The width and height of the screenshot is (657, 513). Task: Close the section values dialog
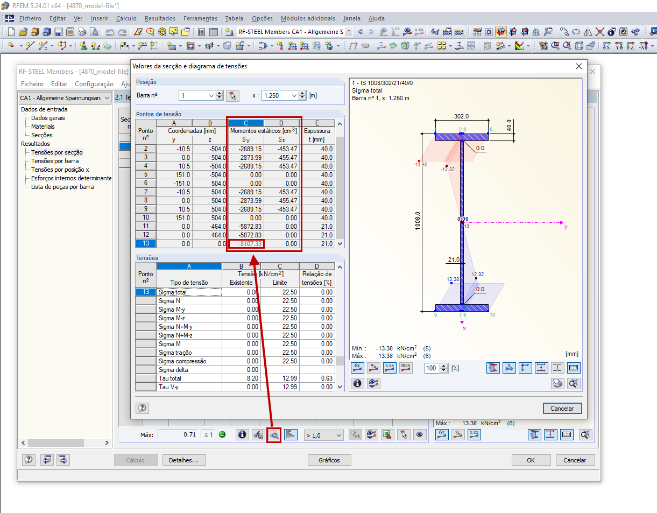coord(579,66)
